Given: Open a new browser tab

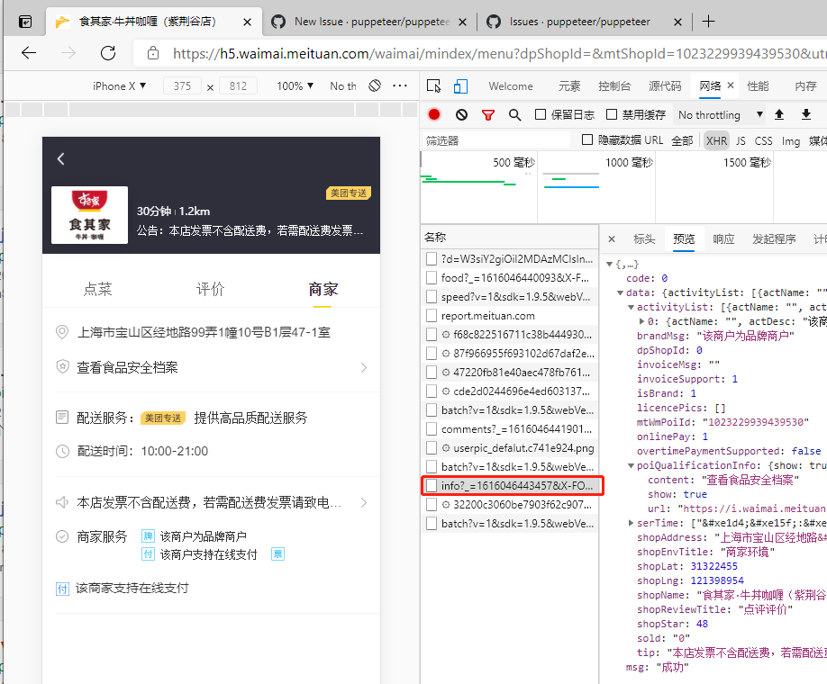Looking at the screenshot, I should [708, 22].
